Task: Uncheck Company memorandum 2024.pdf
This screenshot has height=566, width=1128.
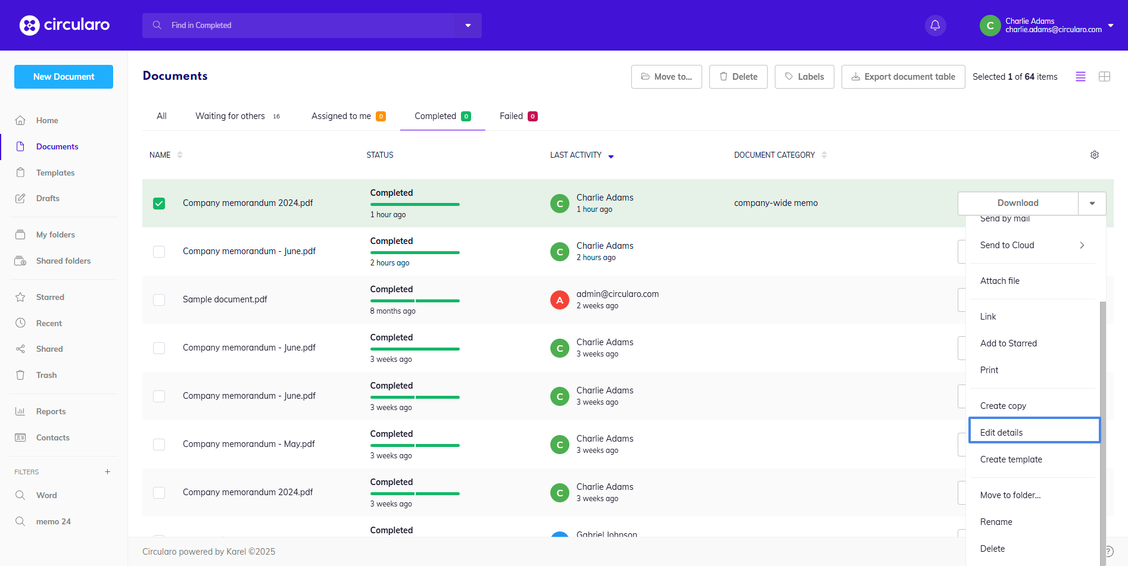Action: pos(159,203)
